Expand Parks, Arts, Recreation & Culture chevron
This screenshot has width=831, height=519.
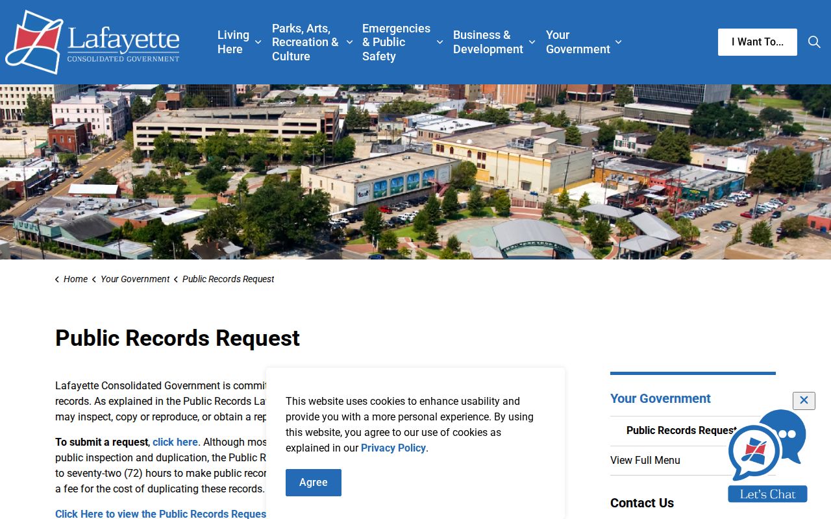[349, 42]
